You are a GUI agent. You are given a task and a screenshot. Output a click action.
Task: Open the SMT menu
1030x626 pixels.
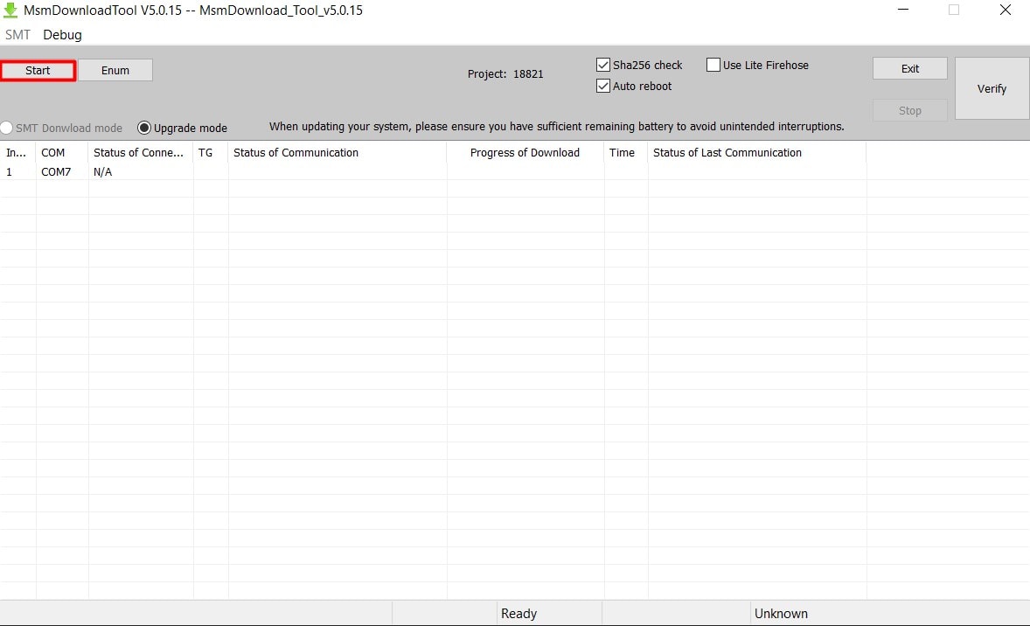click(x=17, y=35)
